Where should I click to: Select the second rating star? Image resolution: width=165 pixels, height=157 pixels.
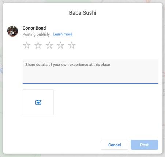coord(38,45)
